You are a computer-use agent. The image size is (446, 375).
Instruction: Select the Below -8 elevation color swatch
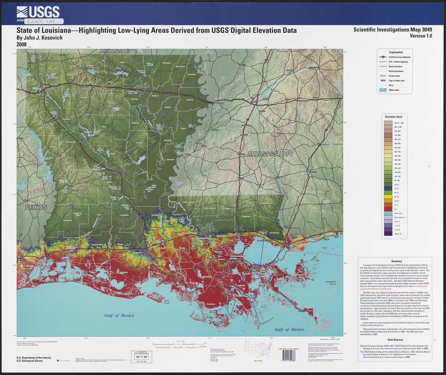tap(388, 234)
